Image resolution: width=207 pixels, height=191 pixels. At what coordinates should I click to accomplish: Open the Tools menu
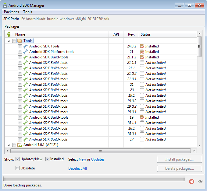[x=28, y=12]
